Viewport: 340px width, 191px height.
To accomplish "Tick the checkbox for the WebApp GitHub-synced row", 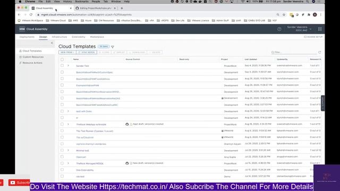I will pyautogui.click(x=62, y=124).
